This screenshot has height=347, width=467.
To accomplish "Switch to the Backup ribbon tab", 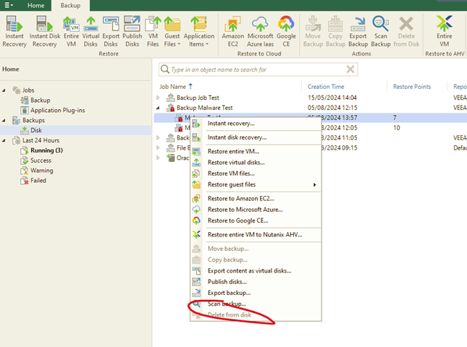I will [x=70, y=5].
